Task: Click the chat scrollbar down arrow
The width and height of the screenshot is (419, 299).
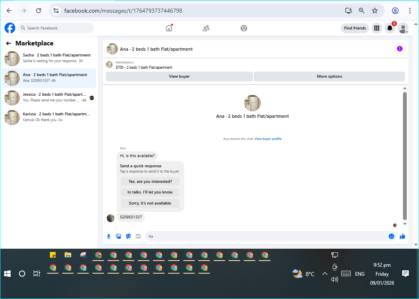Action: (x=405, y=224)
